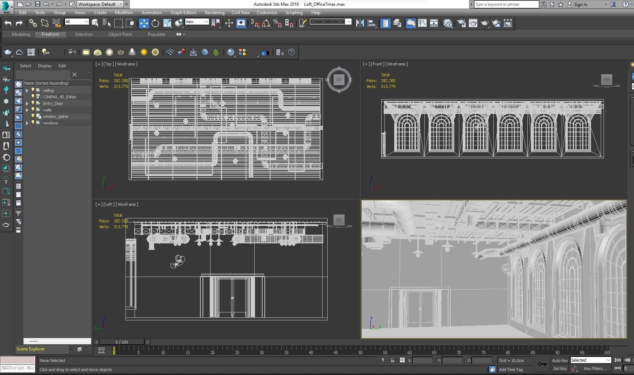This screenshot has width=634, height=375.
Task: Open the Workspace Default dropdown
Action: click(100, 4)
